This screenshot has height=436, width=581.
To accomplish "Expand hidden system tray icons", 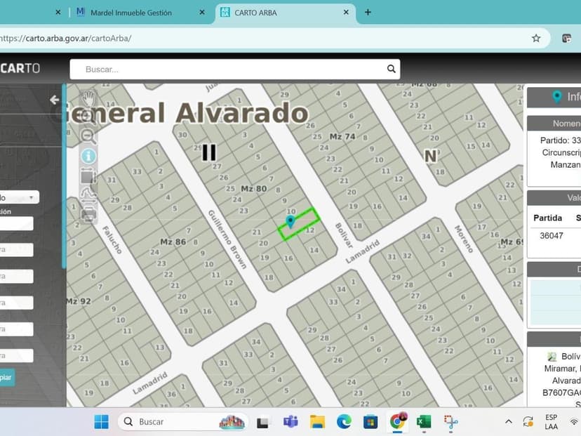I will (x=507, y=421).
